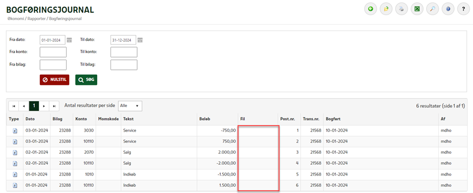This screenshot has height=193, width=473.
Task: Click the green back arrow icon
Action: click(x=371, y=9)
